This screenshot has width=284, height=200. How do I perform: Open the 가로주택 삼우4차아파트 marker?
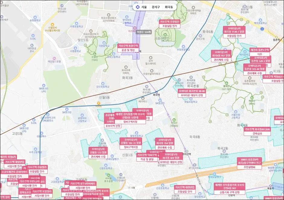(x=83, y=186)
